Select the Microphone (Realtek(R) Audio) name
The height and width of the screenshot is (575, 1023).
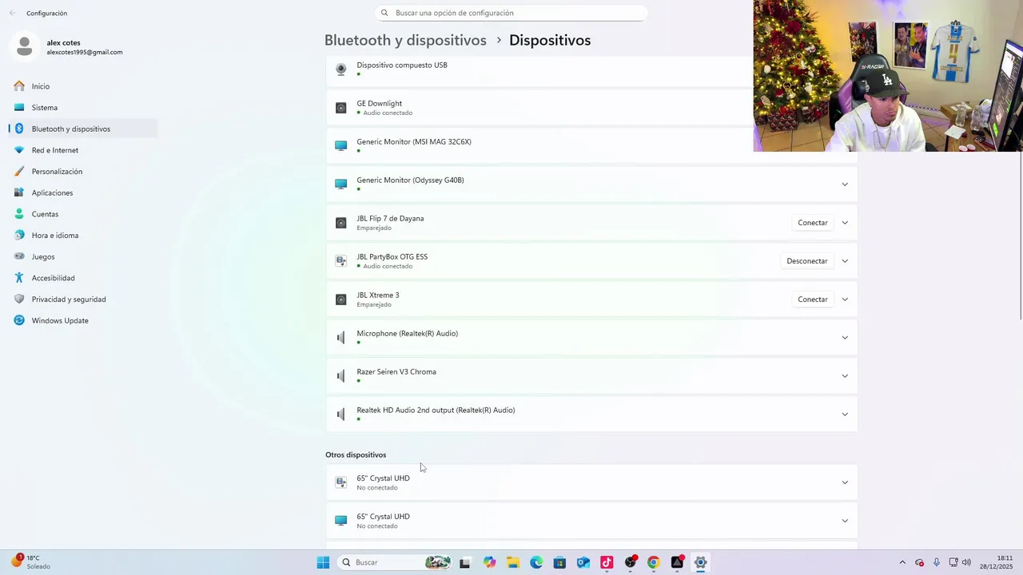tap(407, 334)
